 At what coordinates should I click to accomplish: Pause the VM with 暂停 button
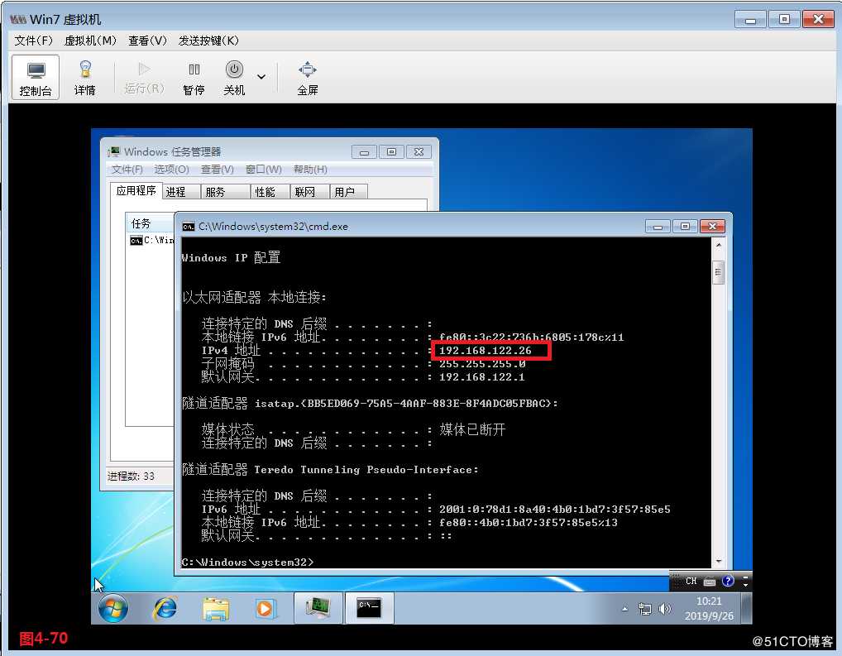pyautogui.click(x=194, y=78)
